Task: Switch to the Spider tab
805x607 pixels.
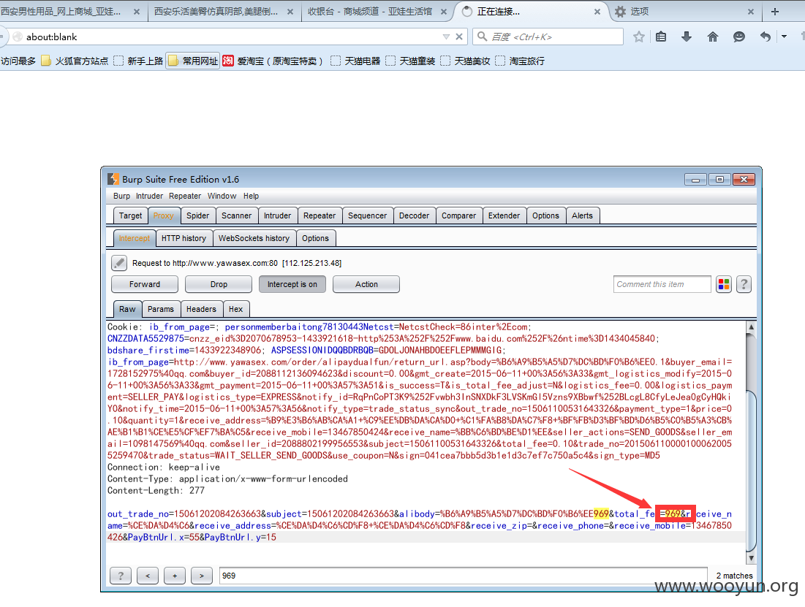Action: [197, 215]
